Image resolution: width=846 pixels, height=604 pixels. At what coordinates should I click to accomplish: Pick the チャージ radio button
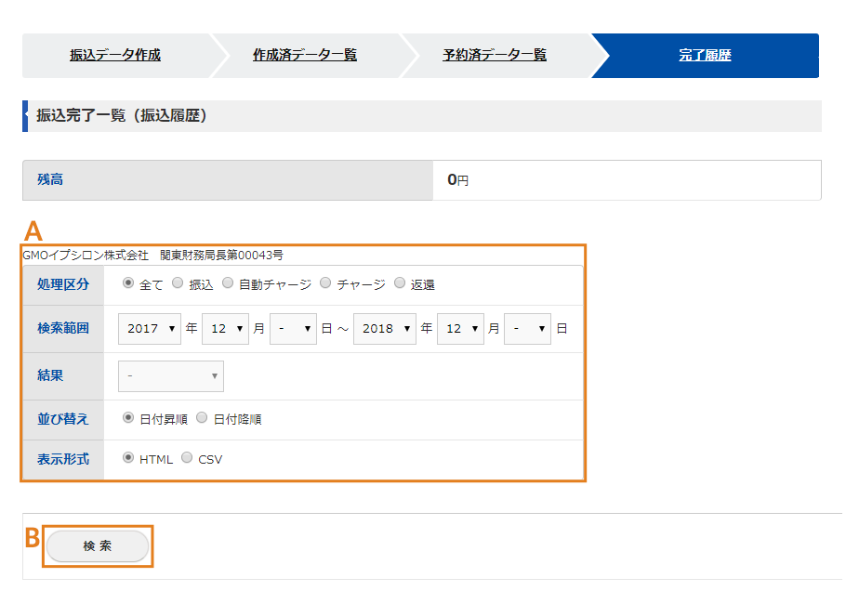(325, 283)
